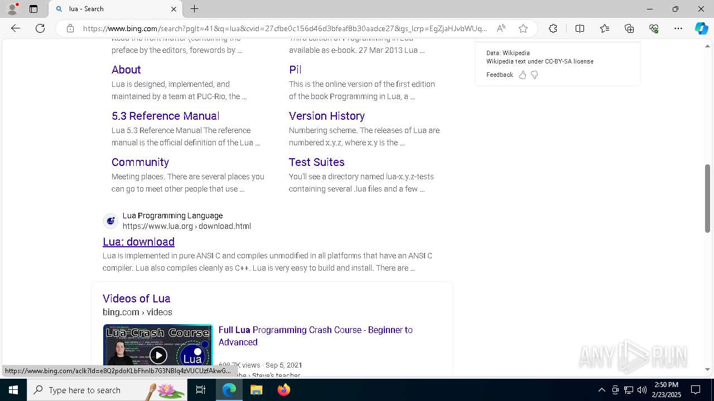This screenshot has width=714, height=401.
Task: Refresh the Bing search page
Action: tap(40, 28)
